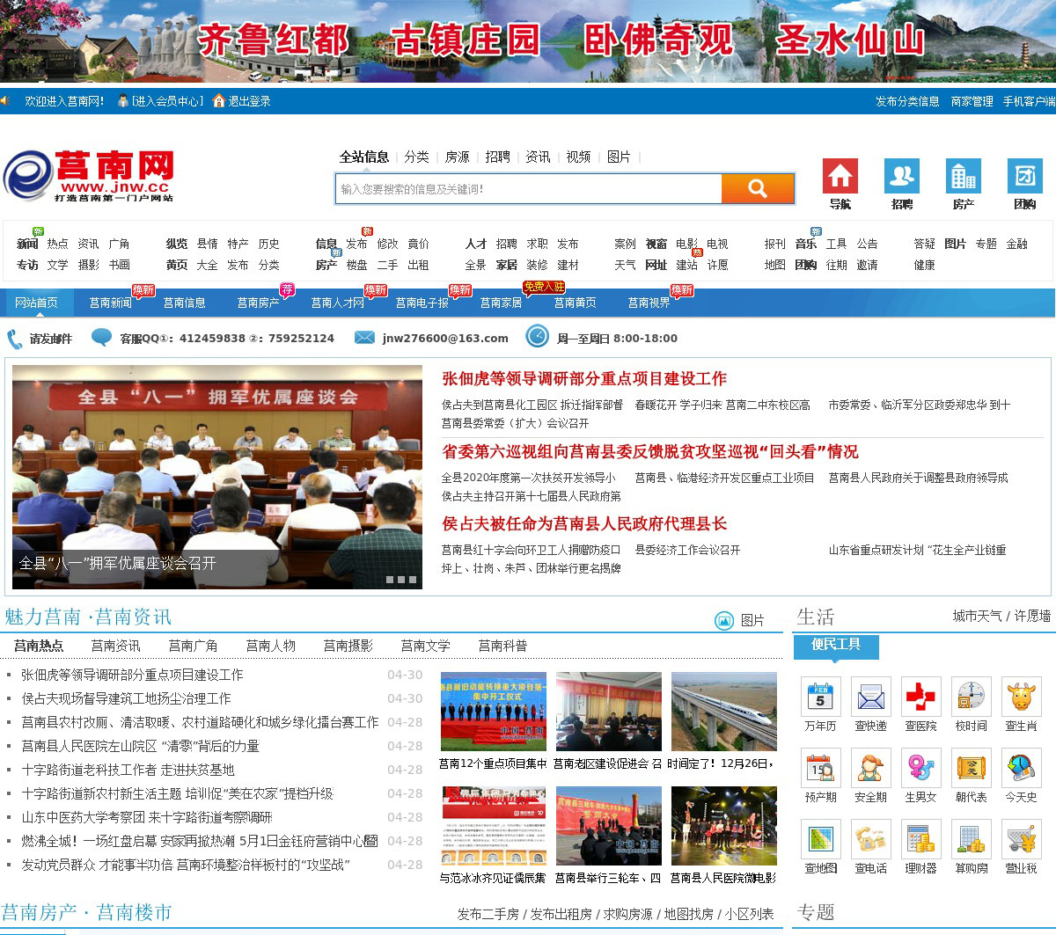Open the 生男女 gender tool icon
Screen dimensions: 1056x935
[x=920, y=768]
